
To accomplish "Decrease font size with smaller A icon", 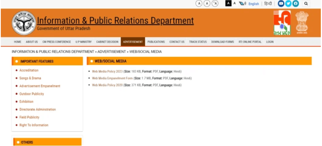I will click(x=199, y=4).
